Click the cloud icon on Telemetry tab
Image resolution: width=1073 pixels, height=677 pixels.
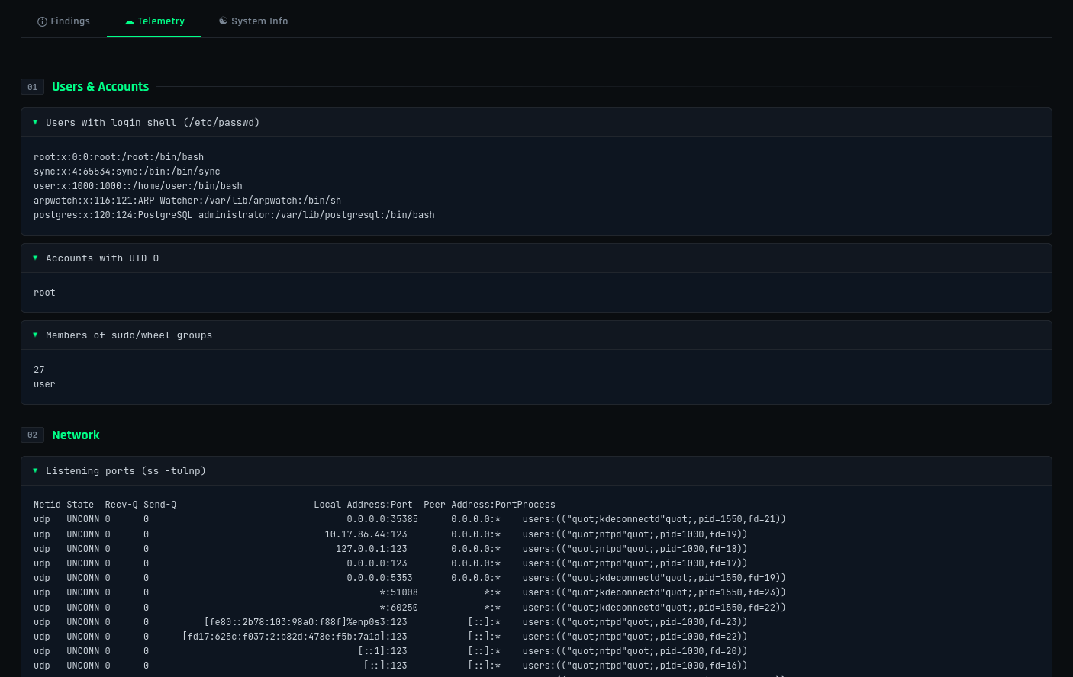(129, 21)
